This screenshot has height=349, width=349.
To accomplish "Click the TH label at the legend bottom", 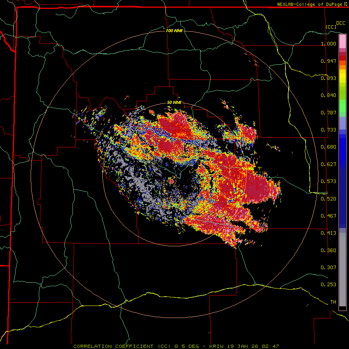I will [x=333, y=302].
